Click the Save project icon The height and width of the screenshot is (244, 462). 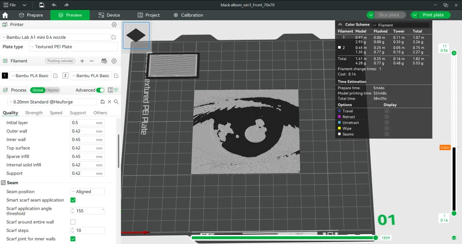click(42, 5)
